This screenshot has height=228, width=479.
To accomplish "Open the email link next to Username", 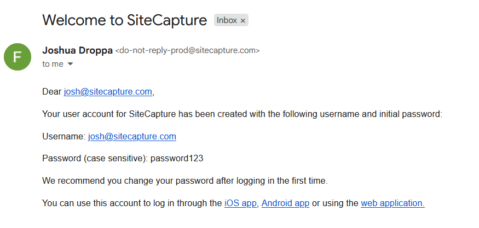I will coord(132,137).
